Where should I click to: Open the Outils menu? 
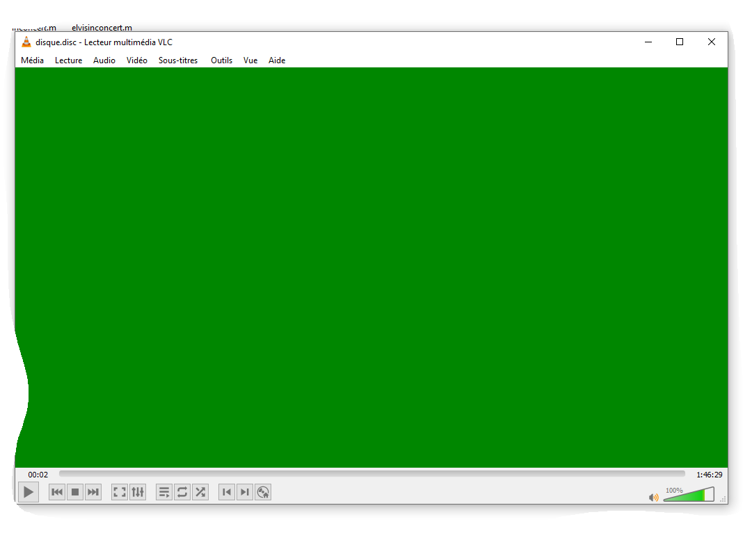coord(222,60)
